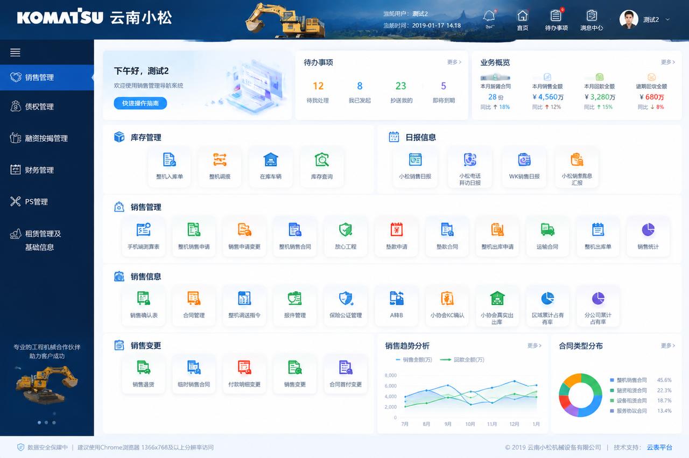Open the notification bell icon

click(x=489, y=17)
